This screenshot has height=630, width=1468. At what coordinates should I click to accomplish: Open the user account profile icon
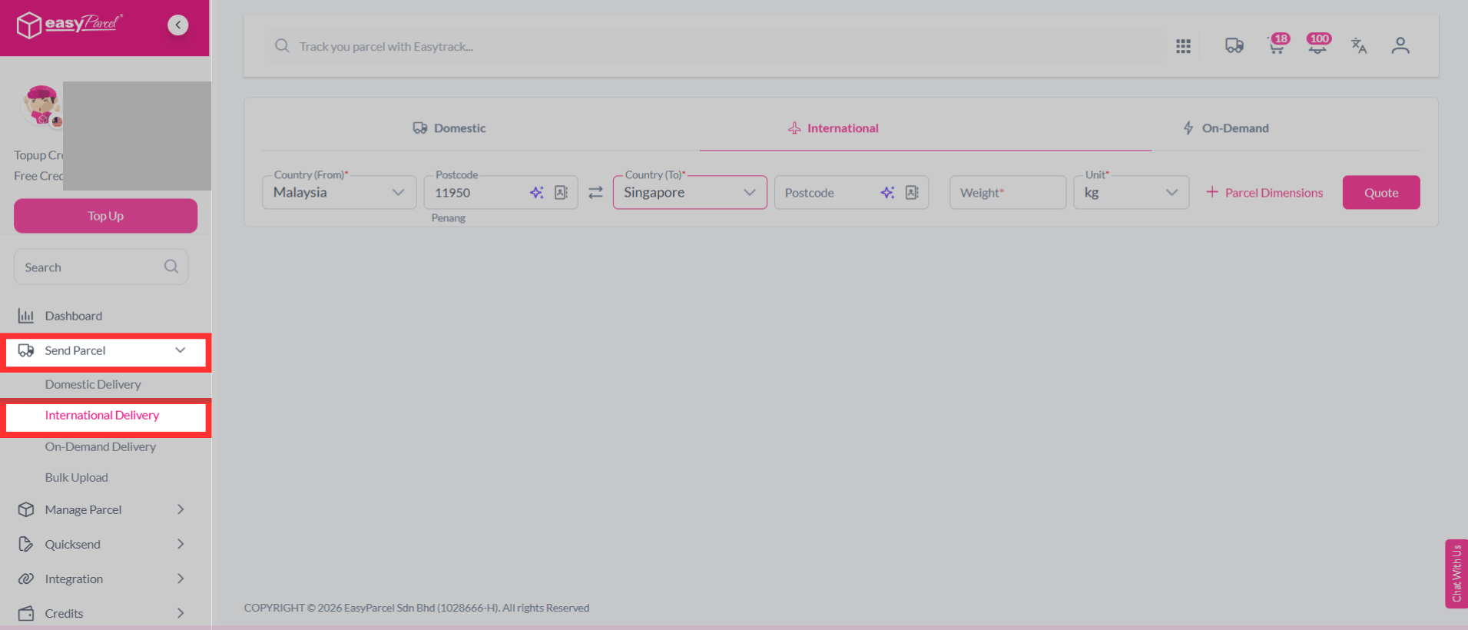point(1400,46)
